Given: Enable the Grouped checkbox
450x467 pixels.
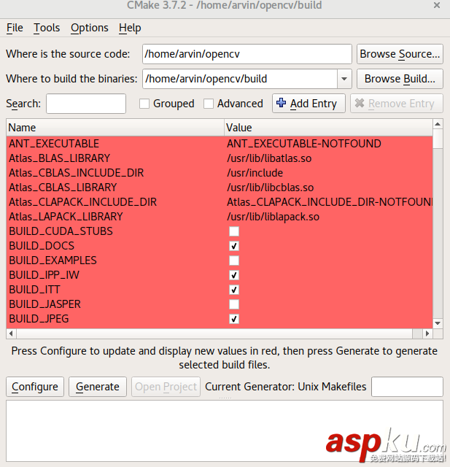Looking at the screenshot, I should [144, 104].
